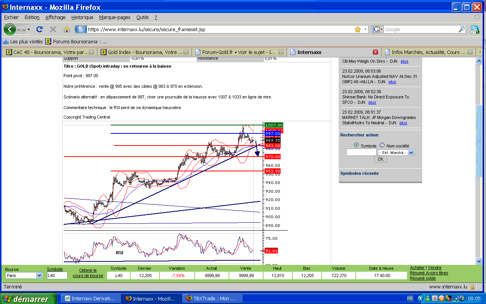The image size is (486, 304).
Task: Open 'plus' link for Citi May Weigh On Shrs
Action: 404,61
